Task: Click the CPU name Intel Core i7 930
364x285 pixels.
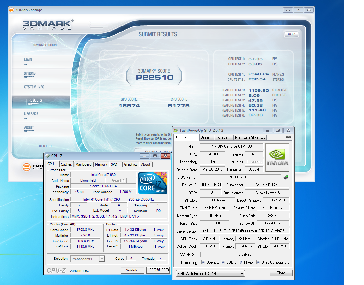Action: pos(103,175)
